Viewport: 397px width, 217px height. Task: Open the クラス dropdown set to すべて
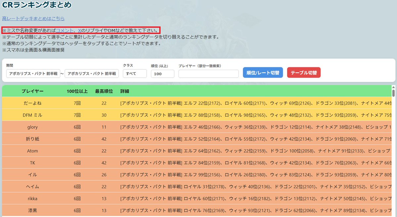coord(135,73)
